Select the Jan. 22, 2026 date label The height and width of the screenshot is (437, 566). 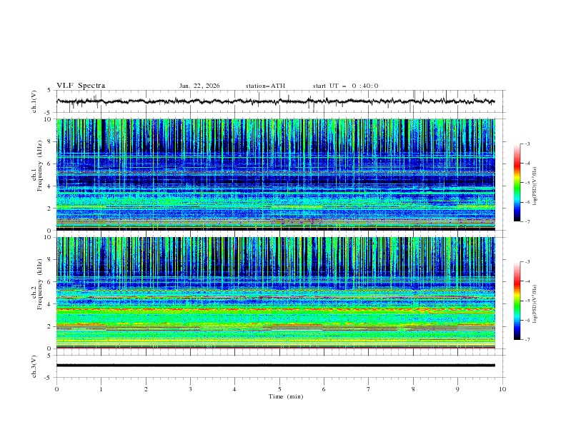point(199,86)
